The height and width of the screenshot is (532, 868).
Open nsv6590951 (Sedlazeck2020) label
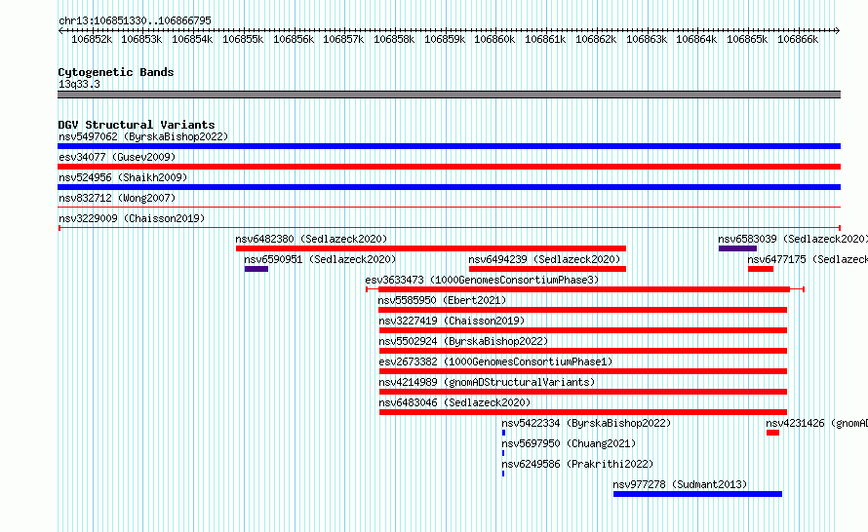pyautogui.click(x=320, y=259)
